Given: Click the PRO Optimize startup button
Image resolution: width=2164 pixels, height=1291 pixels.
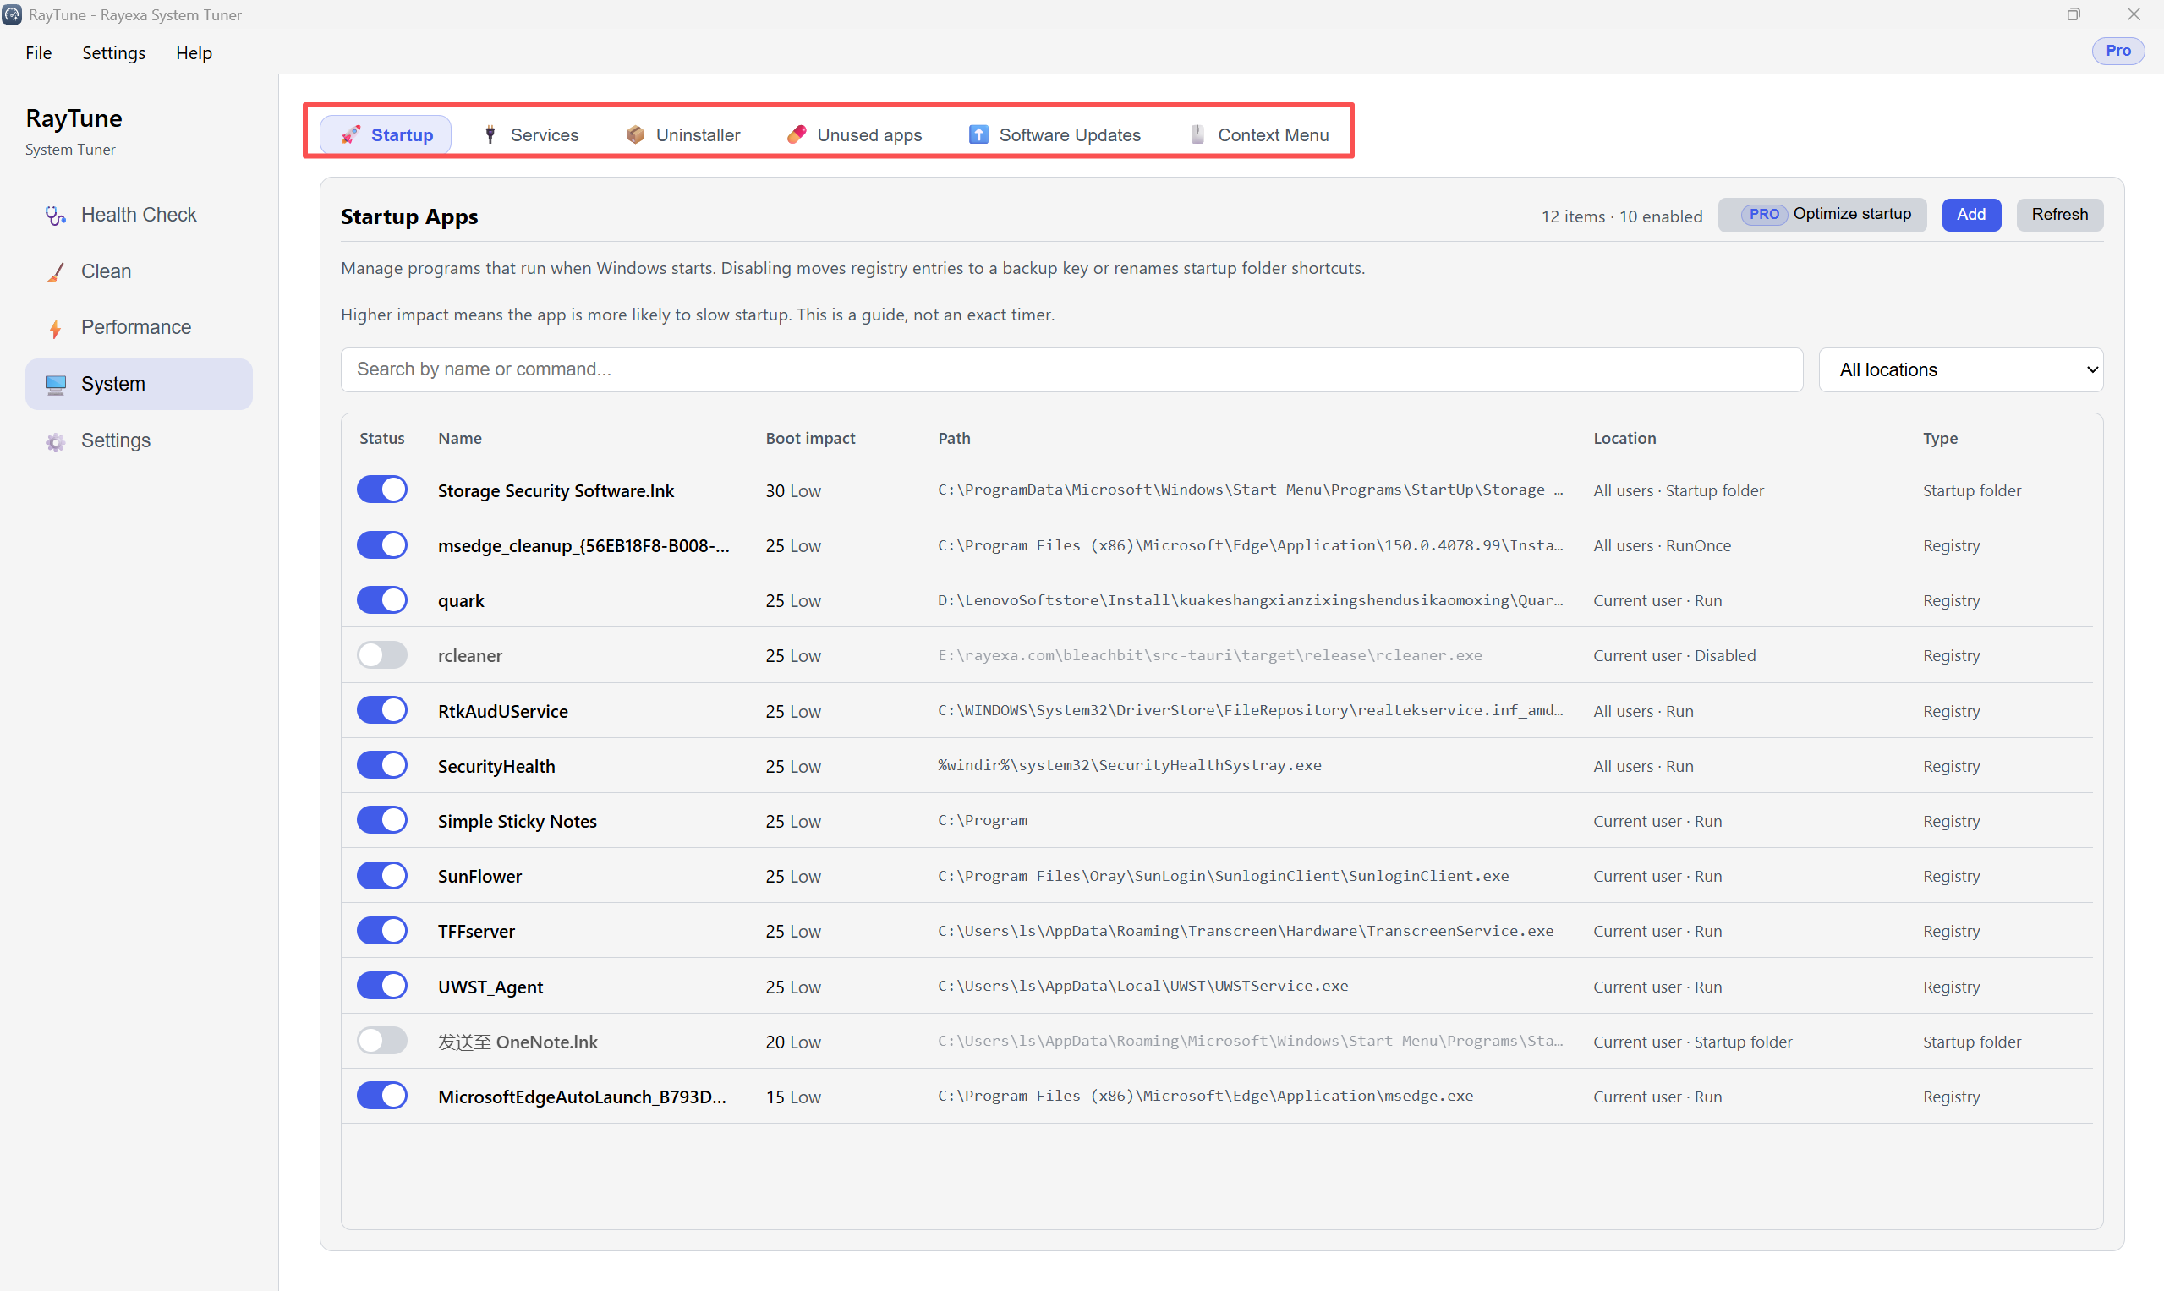Looking at the screenshot, I should coord(1822,215).
